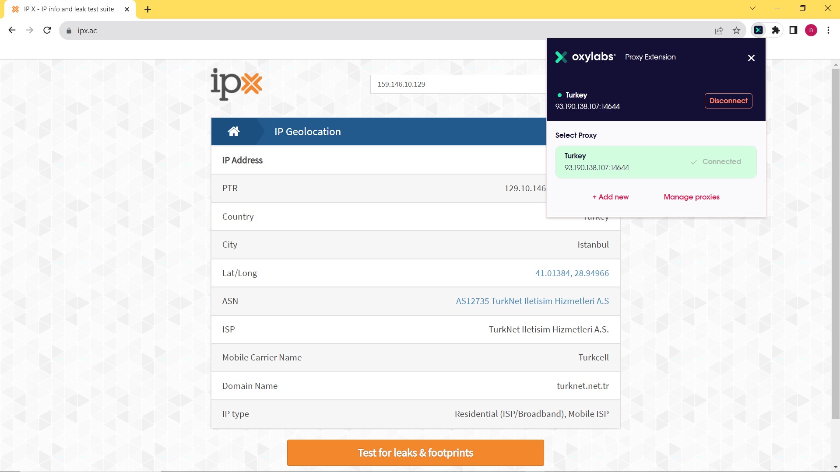Screen dimensions: 840x472
Task: Click + Add new proxy
Action: coord(610,197)
